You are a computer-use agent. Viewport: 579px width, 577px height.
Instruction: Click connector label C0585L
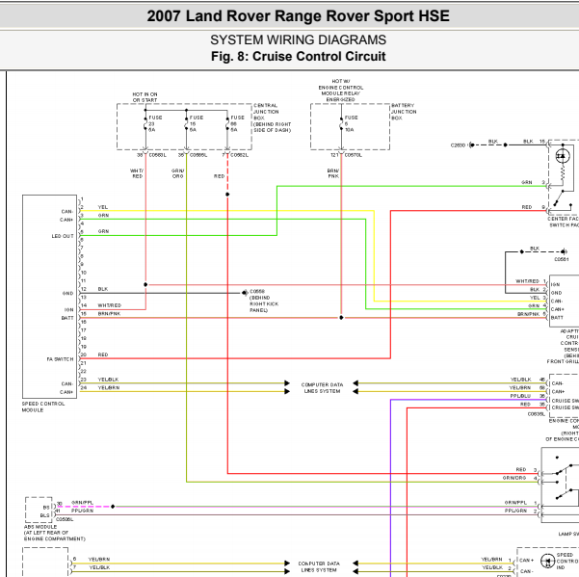click(x=198, y=155)
